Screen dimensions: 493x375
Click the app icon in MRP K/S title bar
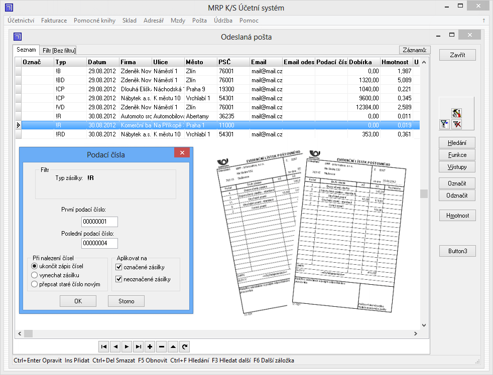(x=9, y=8)
